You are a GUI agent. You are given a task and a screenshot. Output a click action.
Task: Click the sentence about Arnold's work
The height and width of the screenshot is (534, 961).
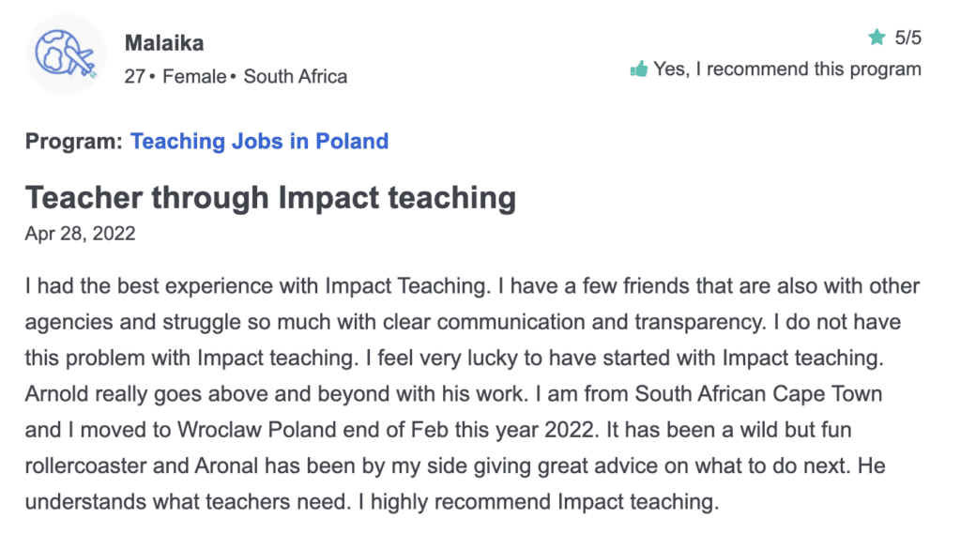point(277,393)
